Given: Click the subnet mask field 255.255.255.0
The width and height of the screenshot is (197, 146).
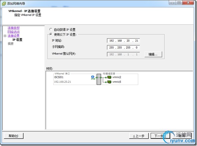Looking at the screenshot, I should (123, 47).
